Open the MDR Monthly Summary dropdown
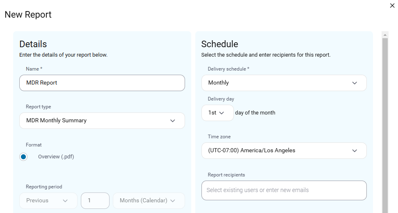Screen dimensions: 398x213 click(x=102, y=121)
